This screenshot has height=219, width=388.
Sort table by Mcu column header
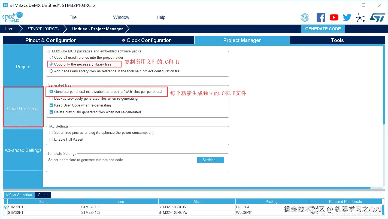(x=197, y=202)
